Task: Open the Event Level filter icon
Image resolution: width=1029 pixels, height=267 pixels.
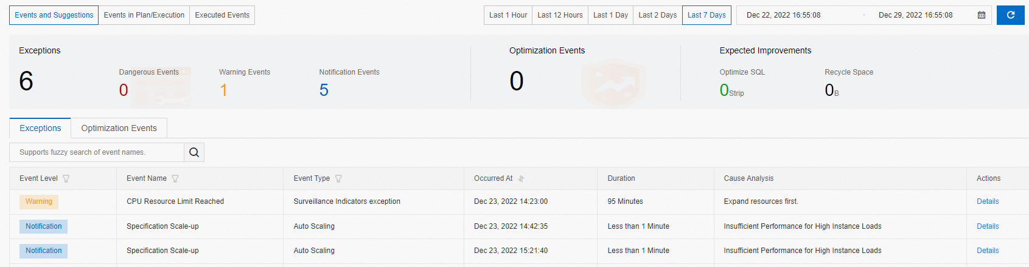Action: pyautogui.click(x=66, y=178)
